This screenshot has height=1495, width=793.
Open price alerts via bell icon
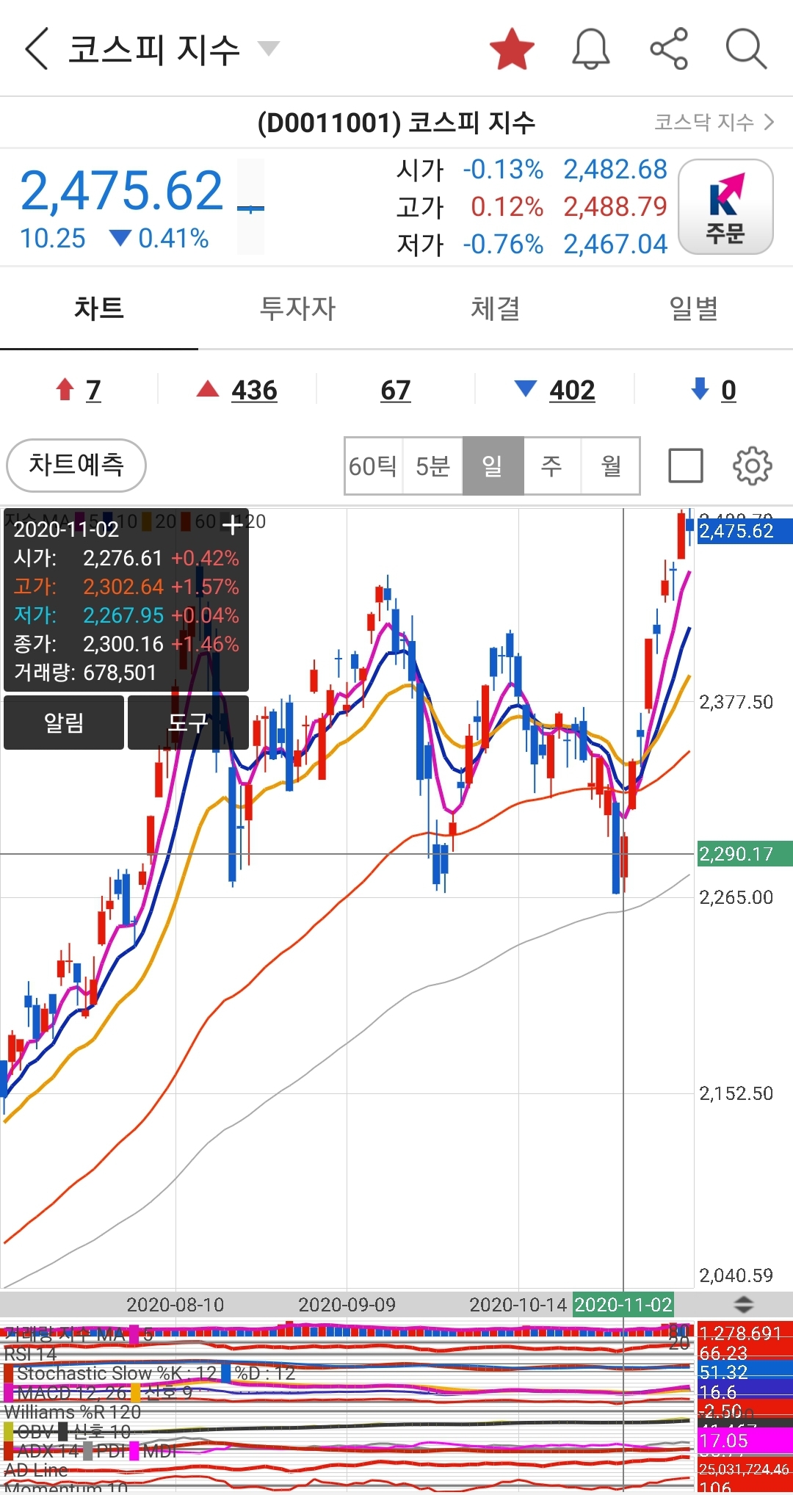click(591, 49)
